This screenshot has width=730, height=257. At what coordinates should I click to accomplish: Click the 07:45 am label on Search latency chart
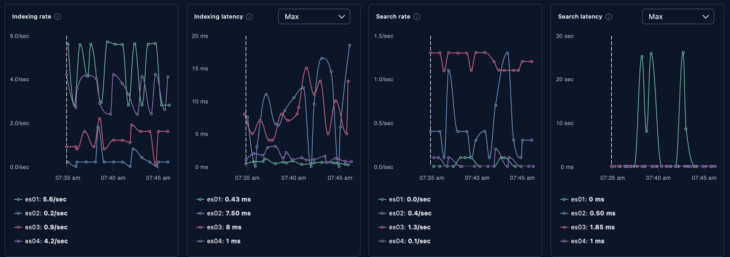[x=704, y=178]
